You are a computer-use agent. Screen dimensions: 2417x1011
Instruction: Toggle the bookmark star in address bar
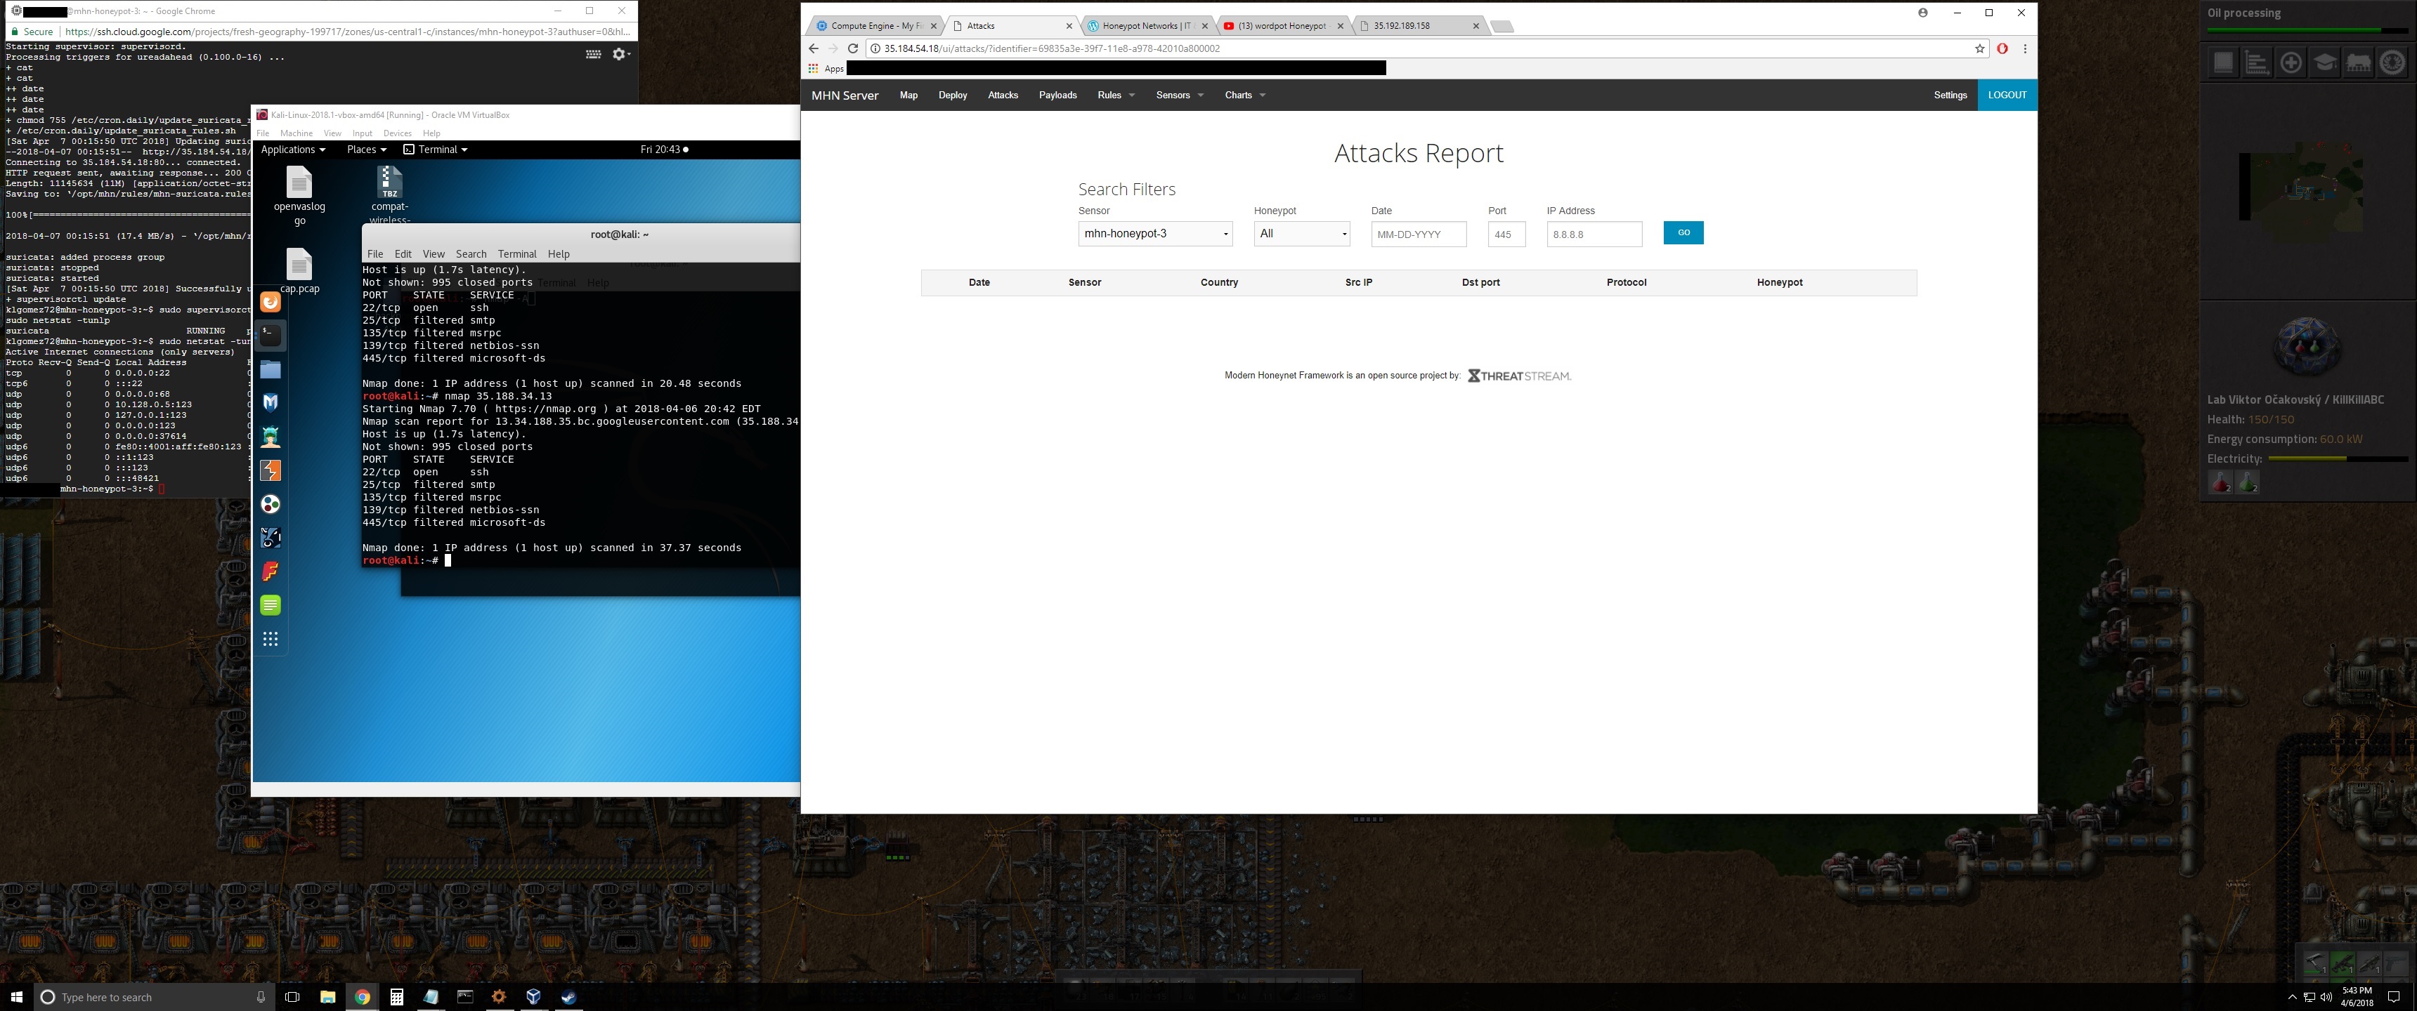click(x=1980, y=48)
